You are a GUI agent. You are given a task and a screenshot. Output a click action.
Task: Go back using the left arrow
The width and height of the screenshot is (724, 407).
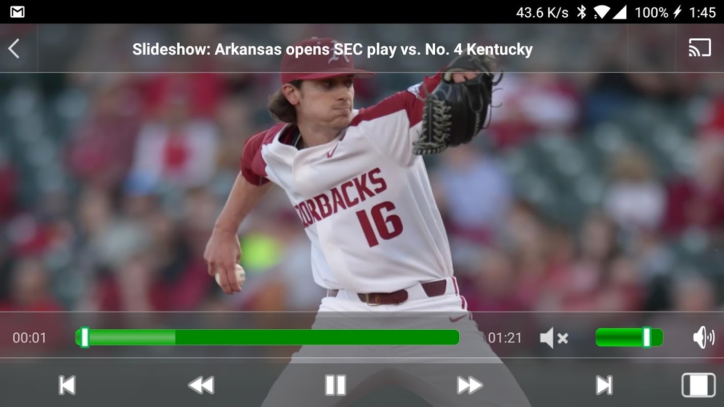pyautogui.click(x=14, y=49)
